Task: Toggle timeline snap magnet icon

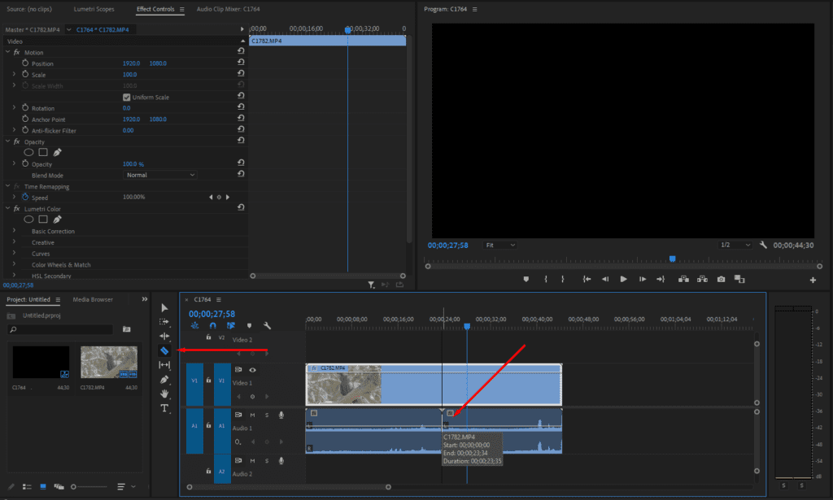Action: pos(213,326)
